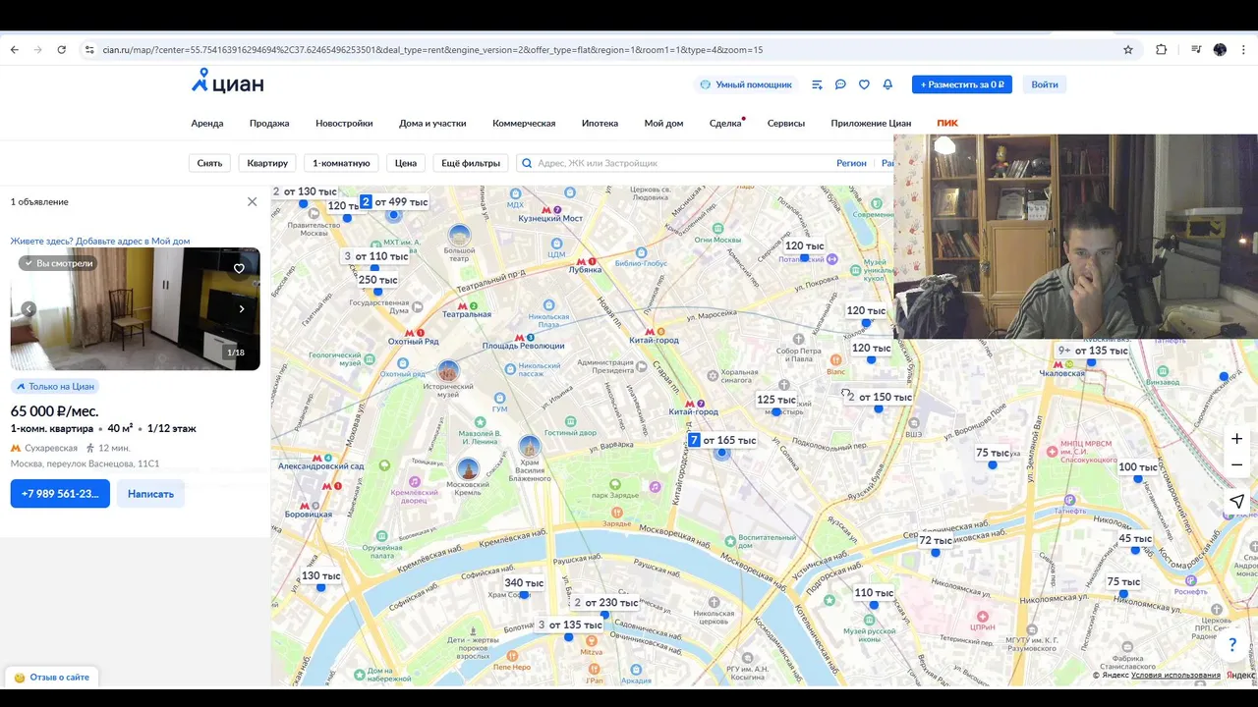Open the apartment photo thumbnail
The image size is (1258, 707).
pos(136,308)
